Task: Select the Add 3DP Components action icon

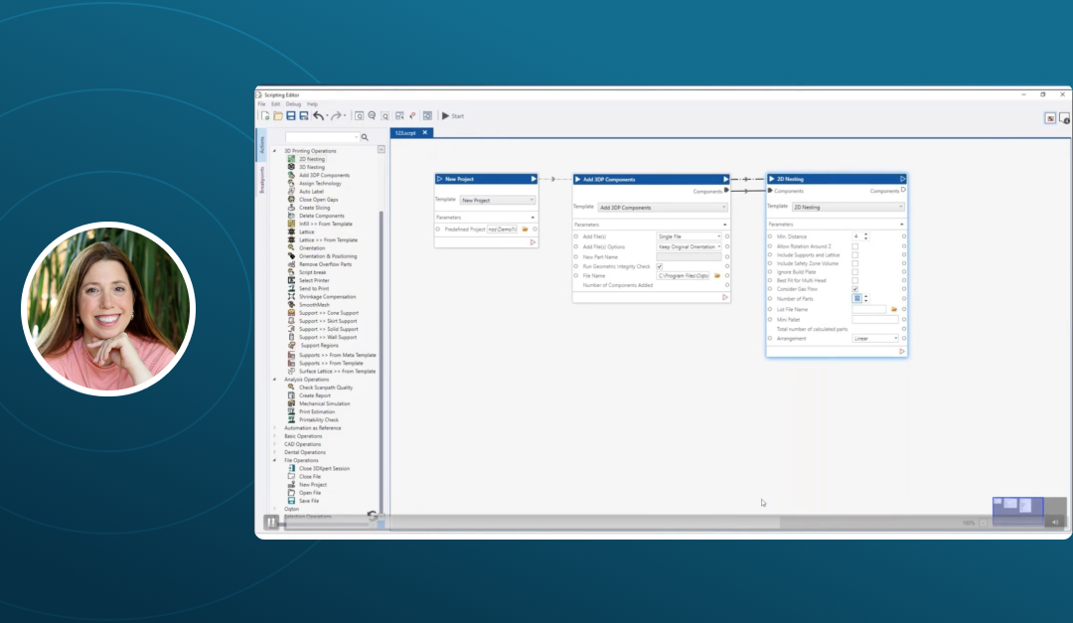Action: point(291,175)
